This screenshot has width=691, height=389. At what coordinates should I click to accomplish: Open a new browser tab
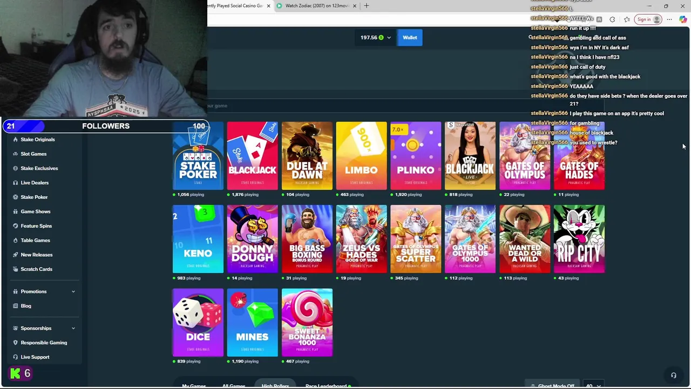pos(366,6)
